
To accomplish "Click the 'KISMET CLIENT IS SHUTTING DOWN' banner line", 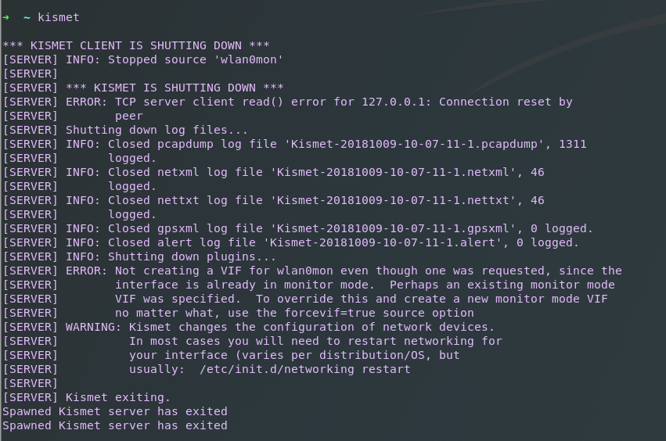I will [x=136, y=45].
